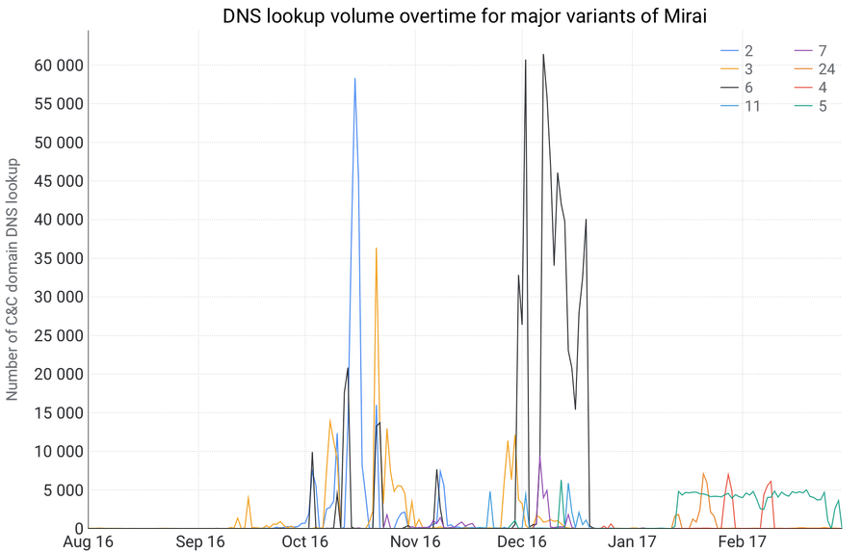Click the Feb 17 x-axis label
The width and height of the screenshot is (863, 553).
tap(742, 541)
